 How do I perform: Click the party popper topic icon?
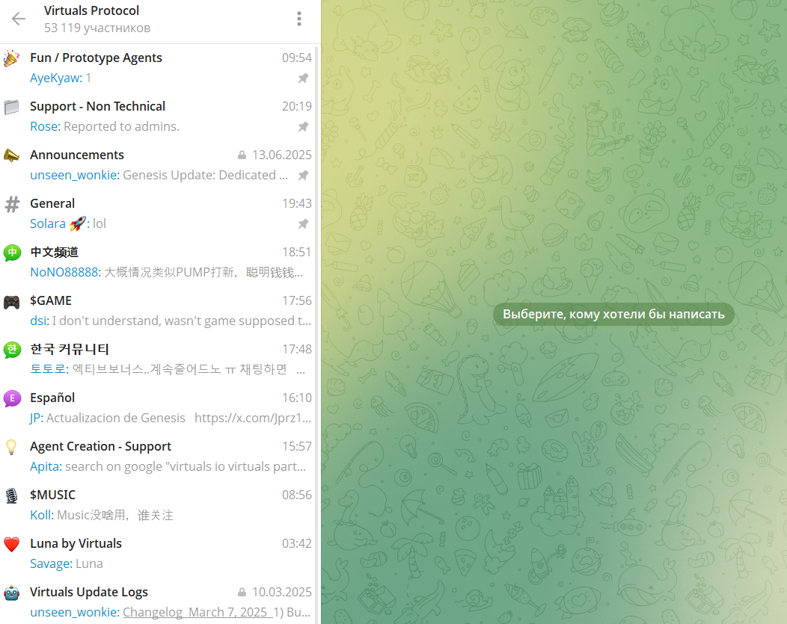pyautogui.click(x=11, y=58)
